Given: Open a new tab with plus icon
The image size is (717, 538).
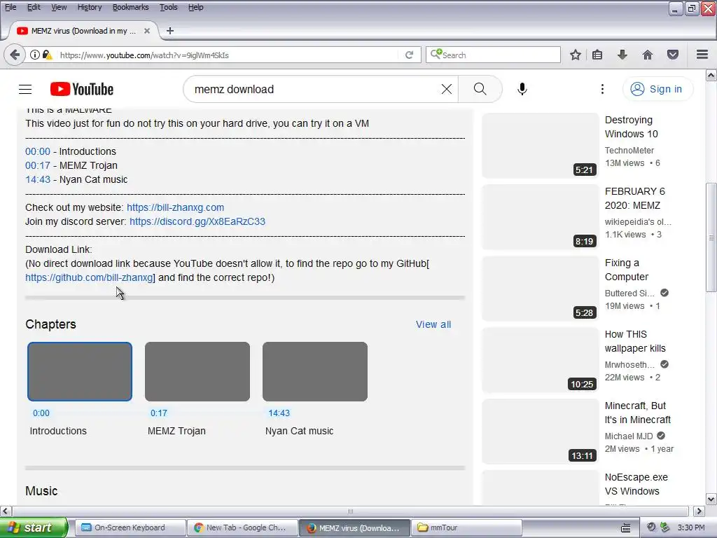Looking at the screenshot, I should [170, 31].
